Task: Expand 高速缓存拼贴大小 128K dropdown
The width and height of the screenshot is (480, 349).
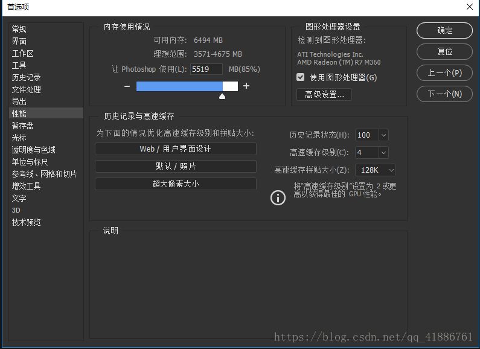Action: [376, 170]
